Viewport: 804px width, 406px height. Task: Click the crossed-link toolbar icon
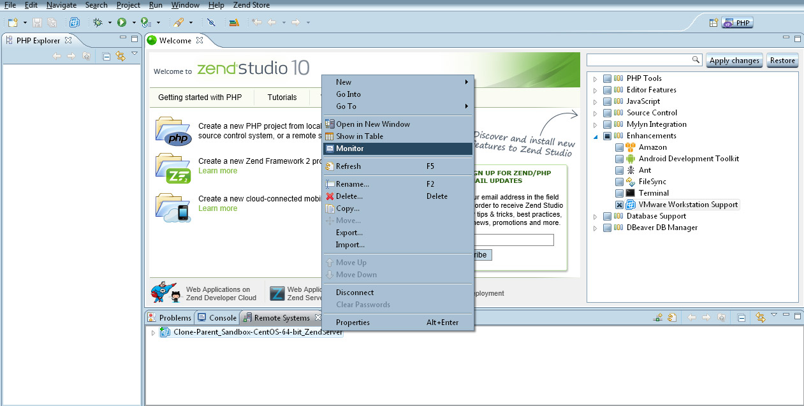tap(211, 22)
